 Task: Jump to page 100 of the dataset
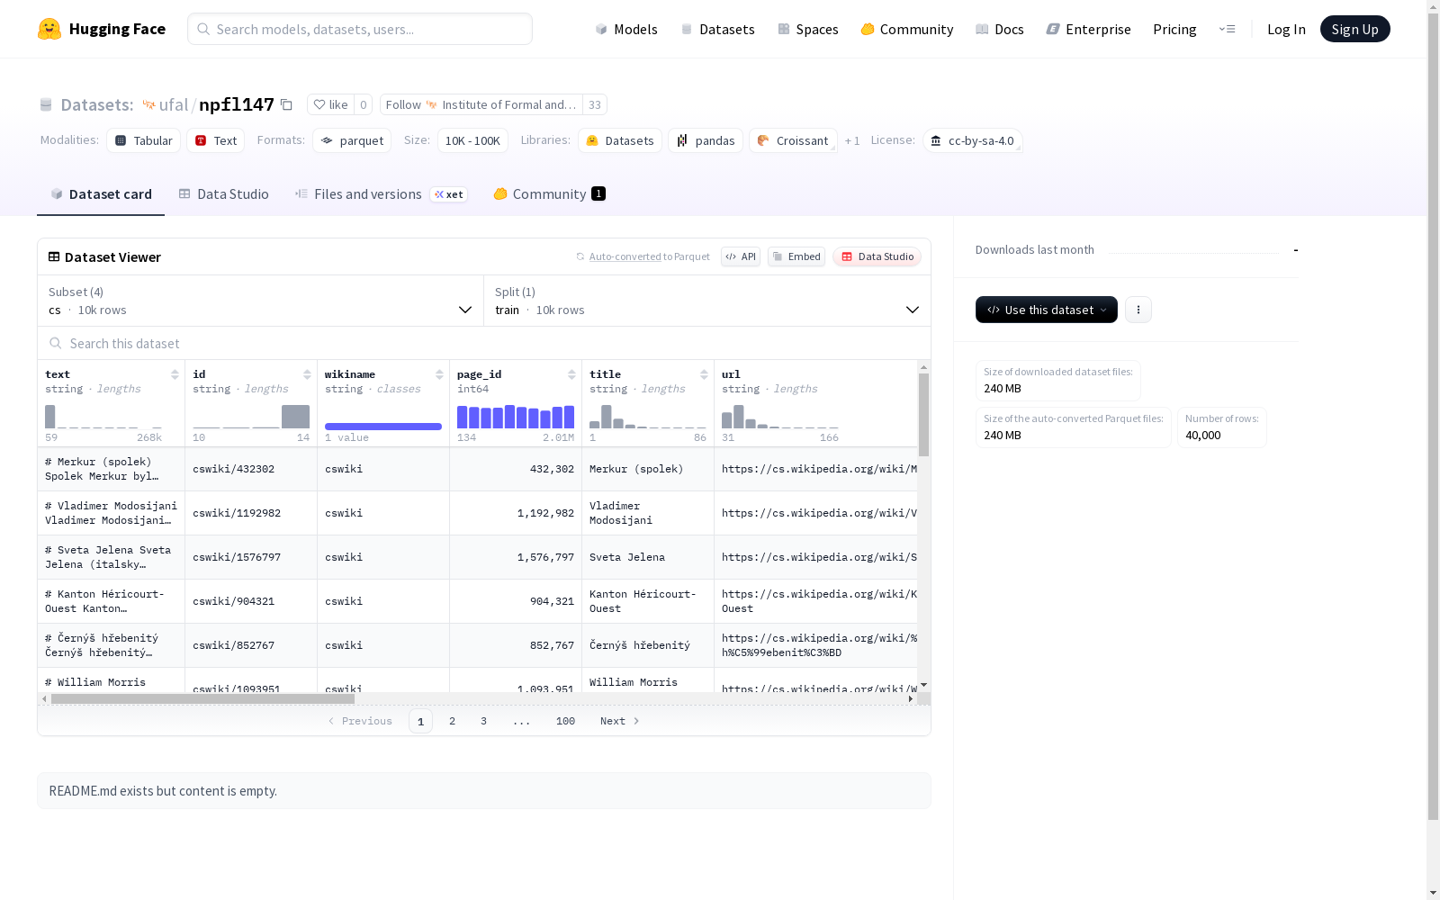coord(565,721)
